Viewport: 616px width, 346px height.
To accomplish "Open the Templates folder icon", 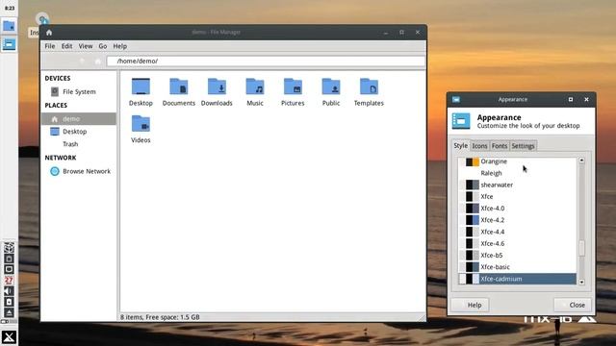I will click(x=369, y=86).
